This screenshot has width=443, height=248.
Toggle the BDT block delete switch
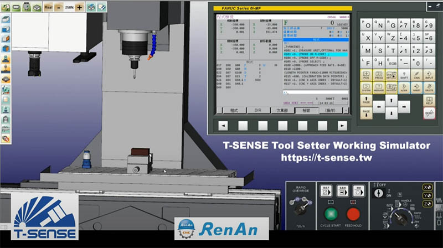coord(326,191)
